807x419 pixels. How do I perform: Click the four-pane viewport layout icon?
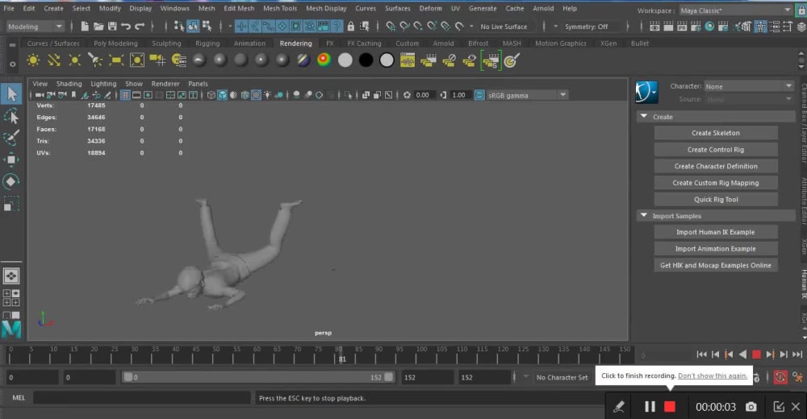point(10,297)
